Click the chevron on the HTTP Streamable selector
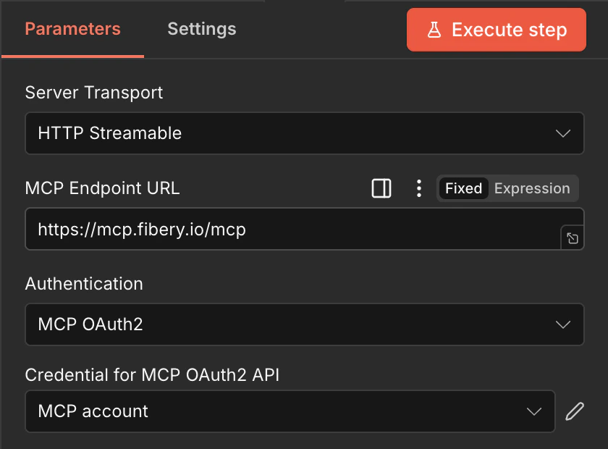This screenshot has width=608, height=449. click(564, 133)
